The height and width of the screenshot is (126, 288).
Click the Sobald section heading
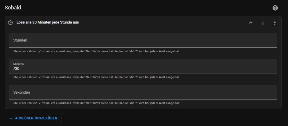(13, 8)
